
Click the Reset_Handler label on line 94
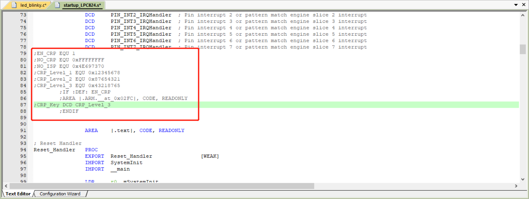point(54,150)
